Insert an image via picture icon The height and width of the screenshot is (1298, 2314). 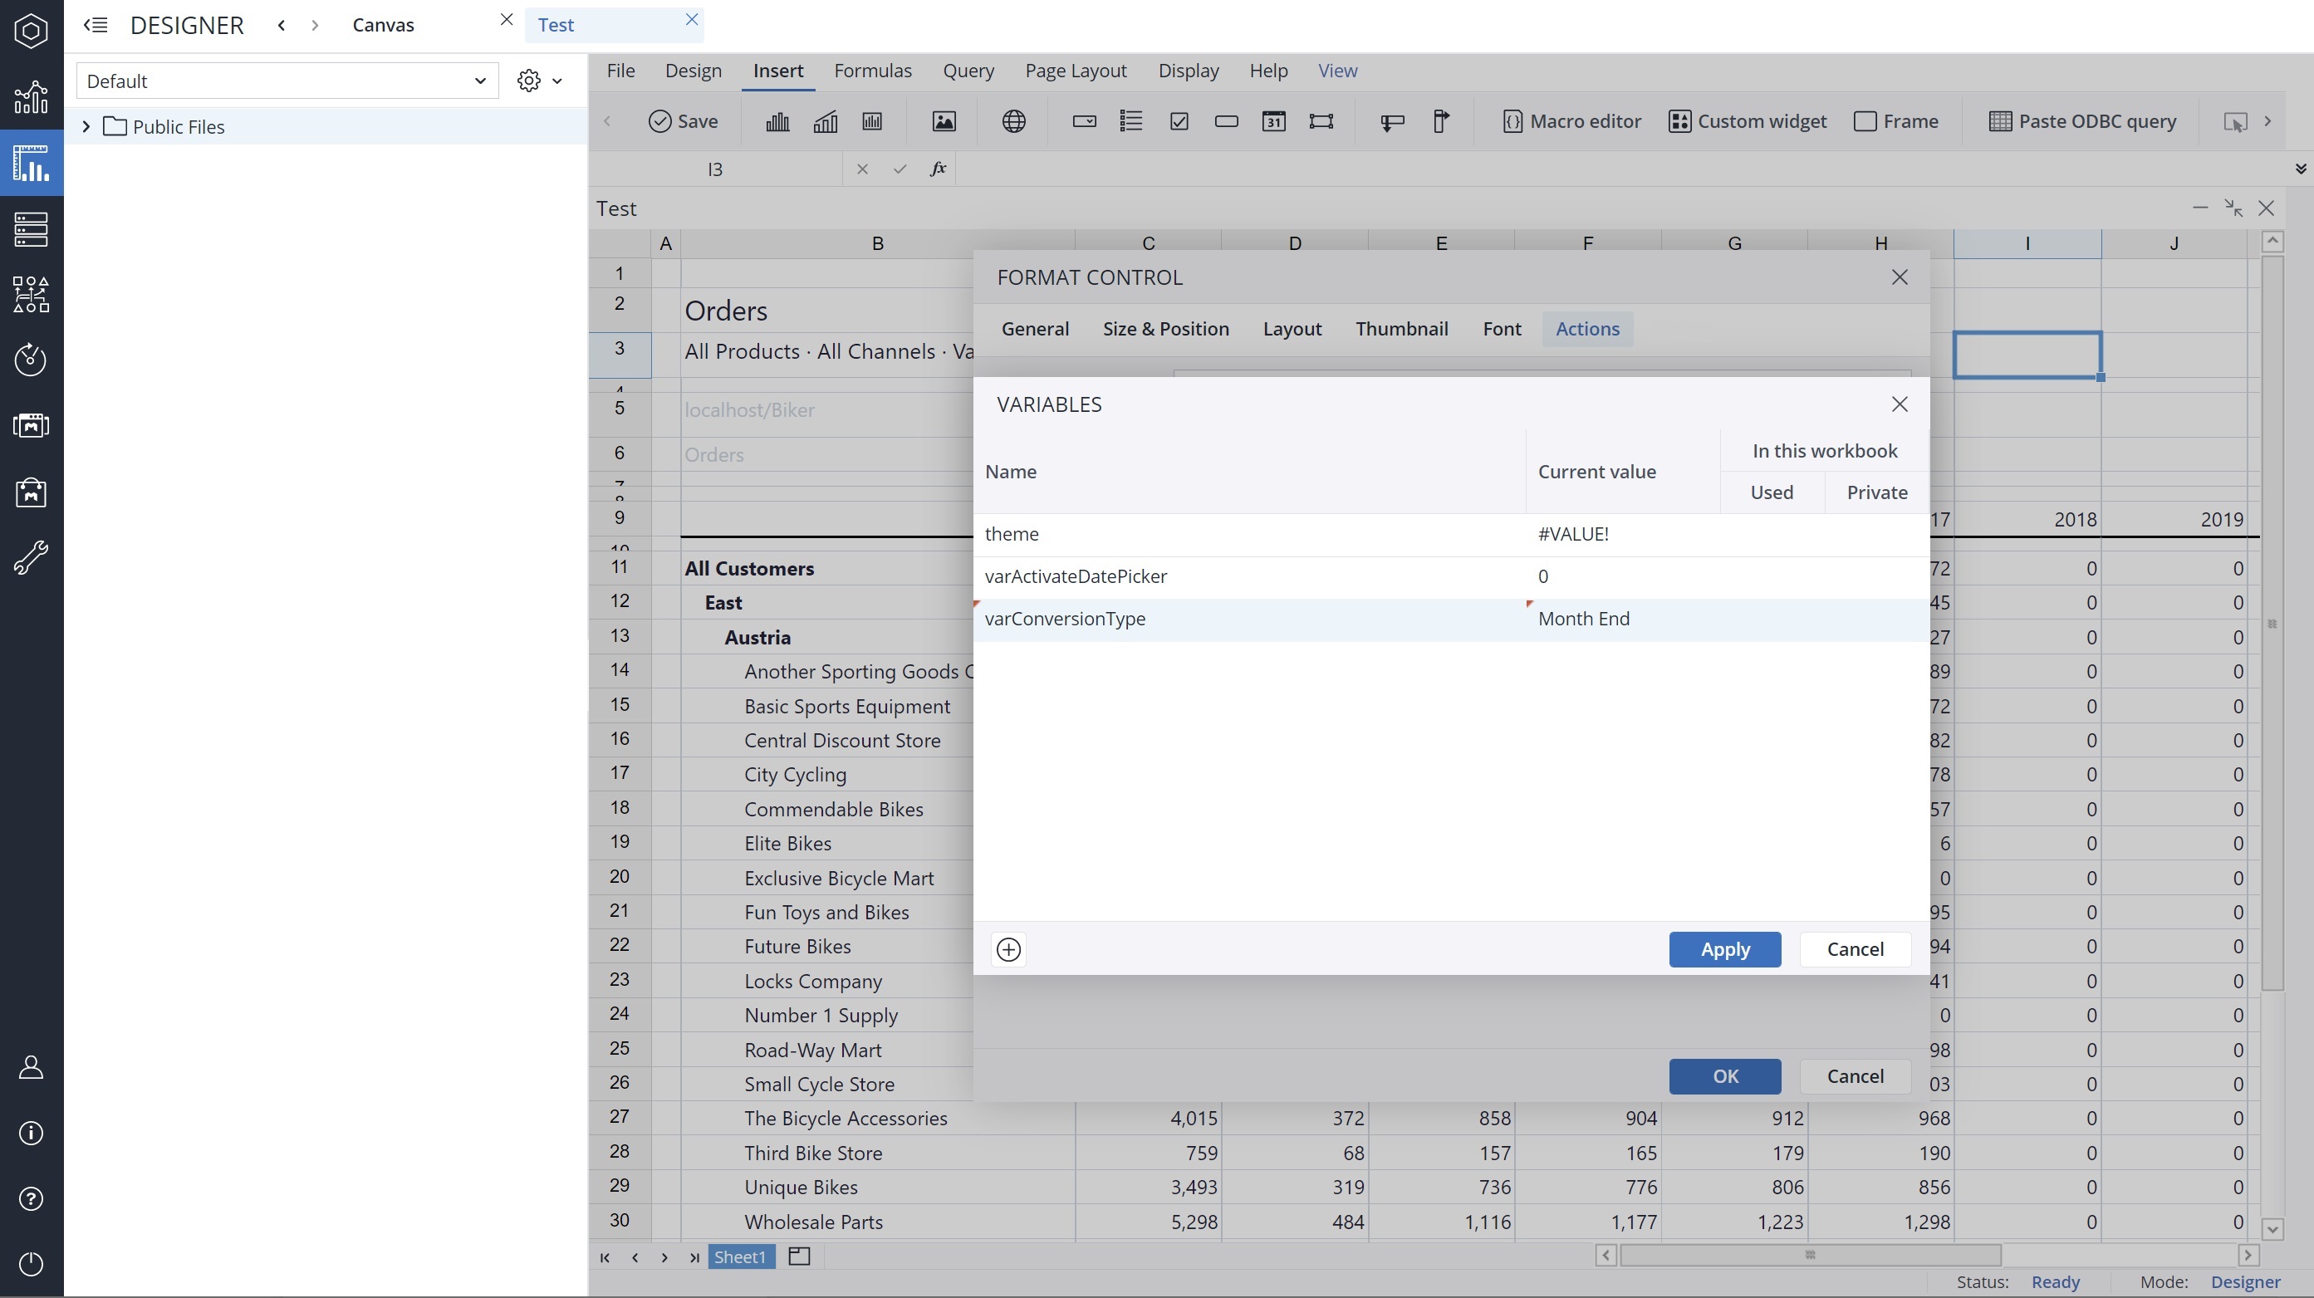click(x=944, y=121)
